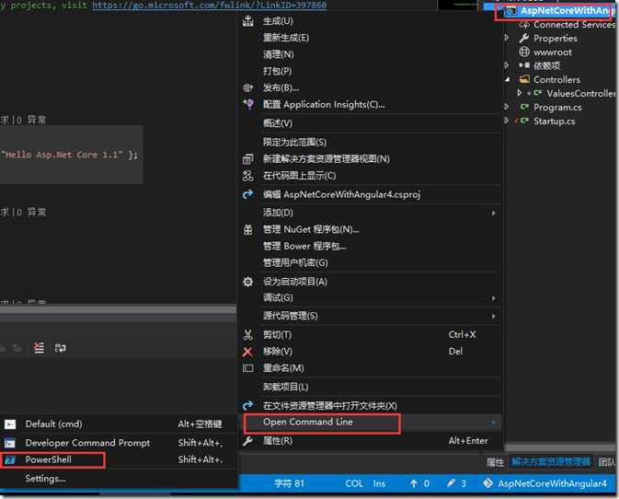Viewport: 619px width, 499px height.
Task: Switch to 解决方案资源管理器 tab
Action: (x=551, y=461)
